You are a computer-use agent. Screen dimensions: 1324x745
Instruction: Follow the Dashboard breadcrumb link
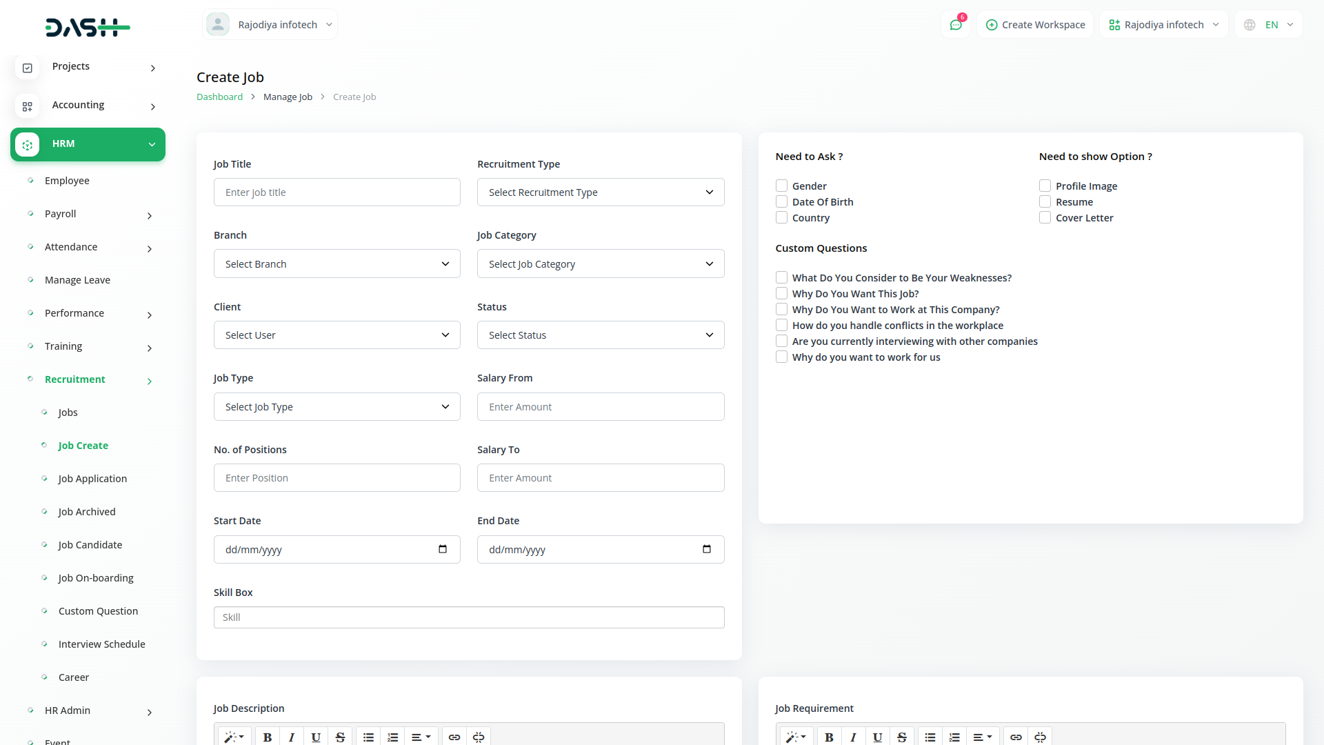pyautogui.click(x=219, y=97)
